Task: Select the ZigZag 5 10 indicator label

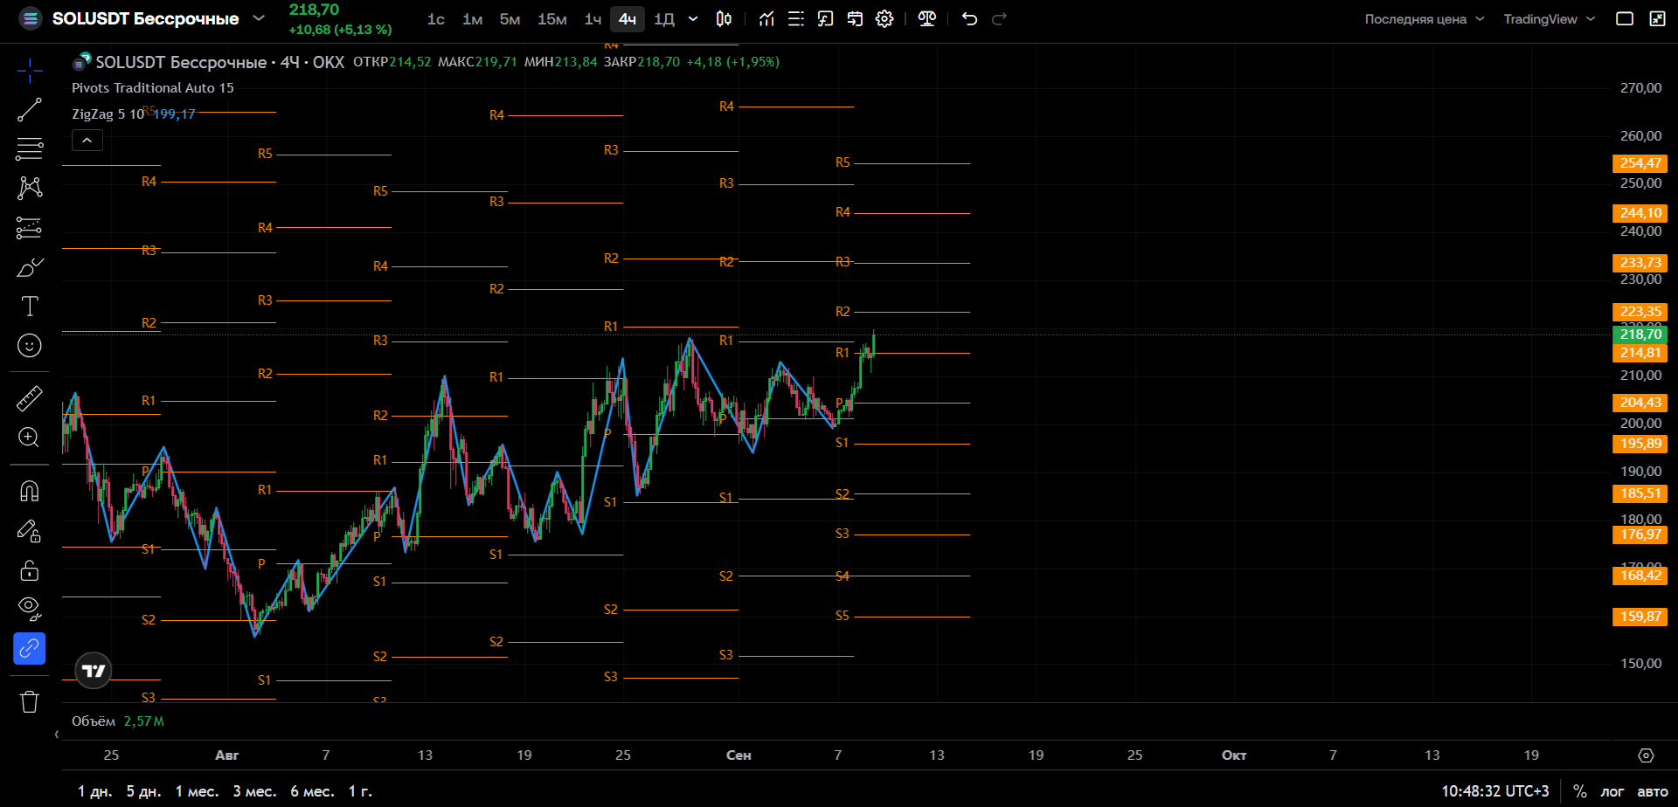Action: (108, 114)
